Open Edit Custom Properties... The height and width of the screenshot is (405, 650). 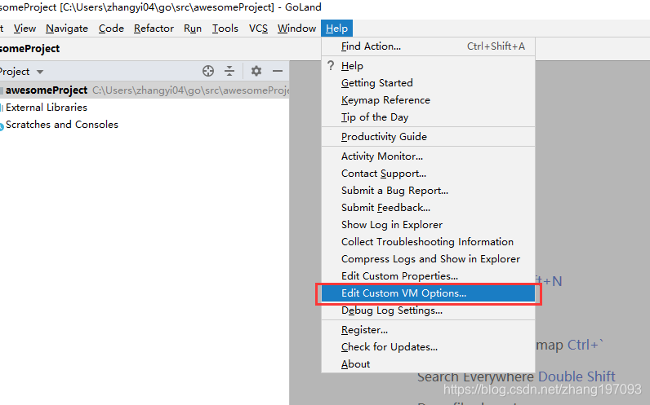pyautogui.click(x=428, y=276)
